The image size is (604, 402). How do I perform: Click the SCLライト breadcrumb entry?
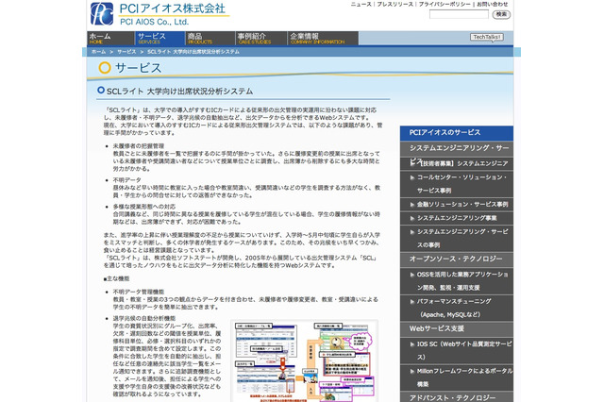[193, 52]
